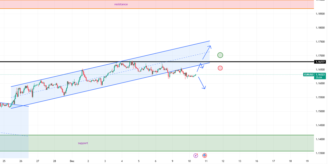Click the 1.18000 price scale level
The height and width of the screenshot is (164, 329).
tap(320, 28)
